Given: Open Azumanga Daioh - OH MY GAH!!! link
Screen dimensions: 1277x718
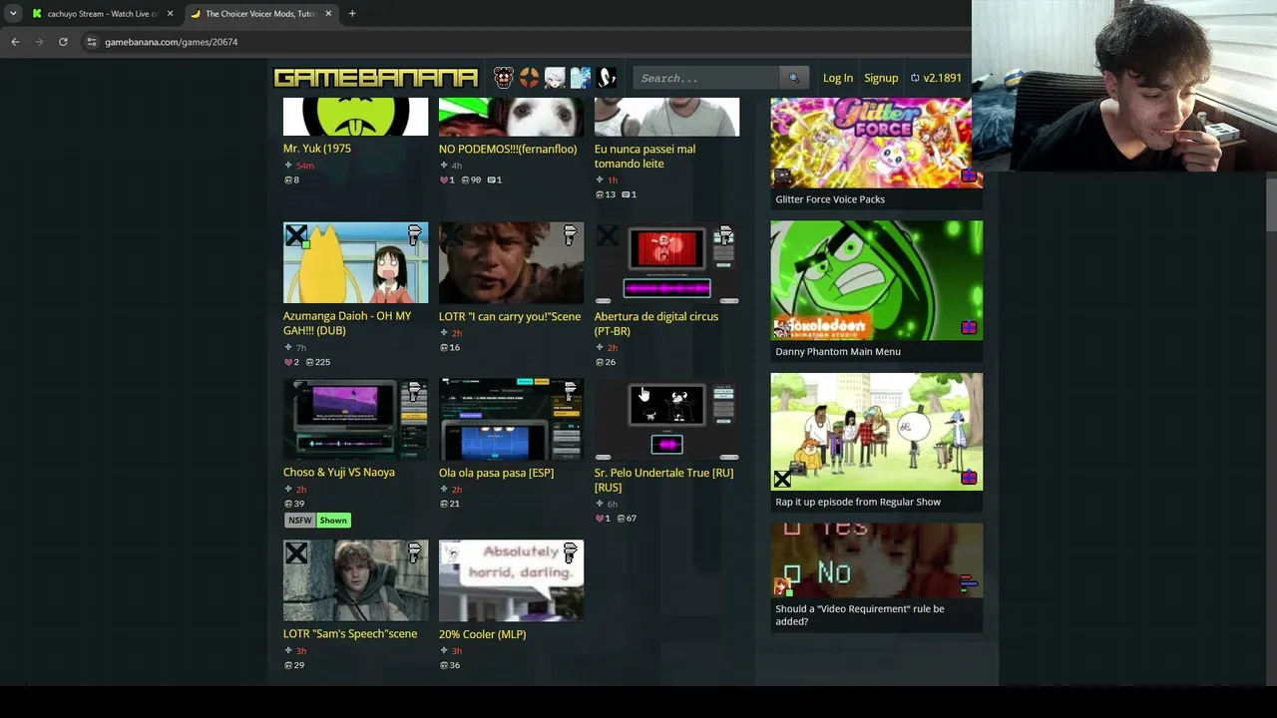Looking at the screenshot, I should [x=347, y=323].
